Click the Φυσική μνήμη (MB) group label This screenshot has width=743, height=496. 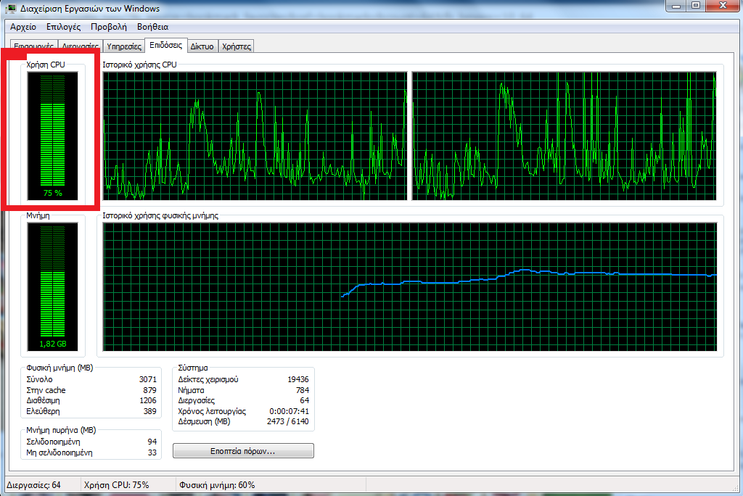(x=59, y=368)
